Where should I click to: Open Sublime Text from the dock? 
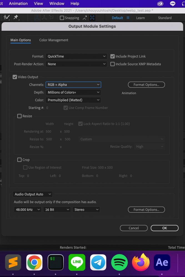point(13,262)
